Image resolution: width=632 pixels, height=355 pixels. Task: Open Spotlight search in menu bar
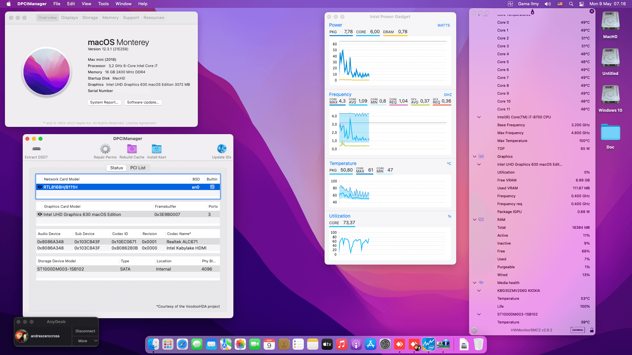click(x=571, y=4)
